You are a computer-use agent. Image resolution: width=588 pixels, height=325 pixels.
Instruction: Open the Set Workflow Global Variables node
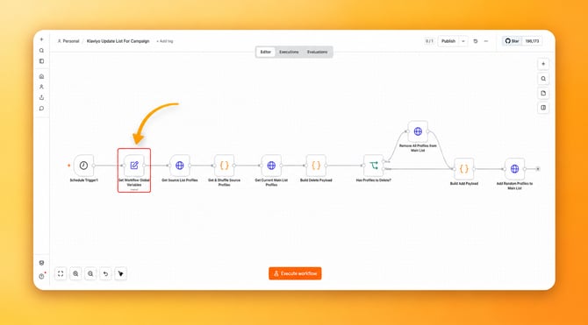point(134,166)
